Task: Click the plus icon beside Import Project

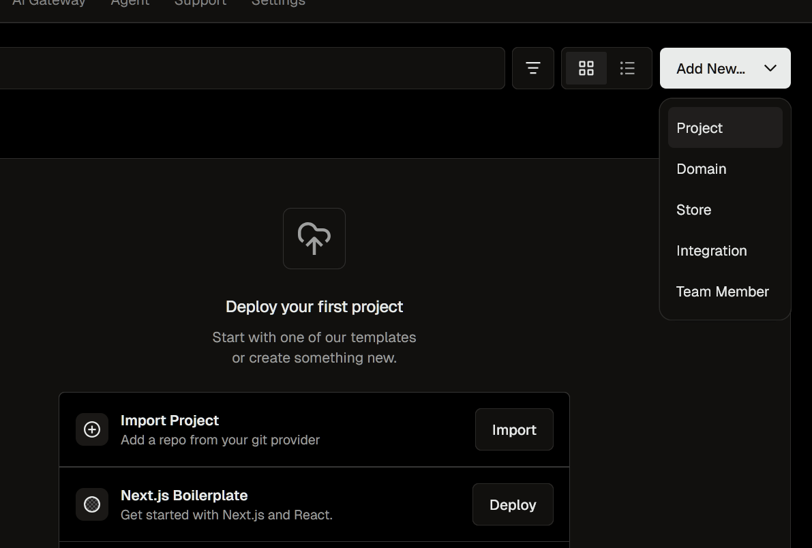Action: (92, 429)
